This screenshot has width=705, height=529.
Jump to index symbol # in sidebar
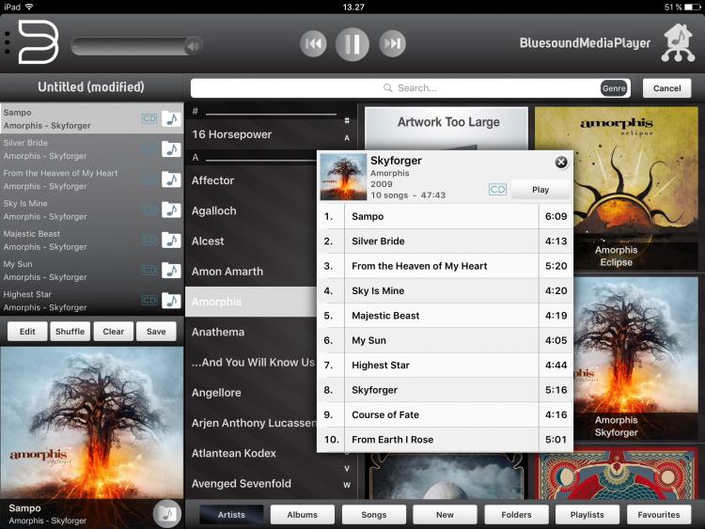tap(347, 120)
